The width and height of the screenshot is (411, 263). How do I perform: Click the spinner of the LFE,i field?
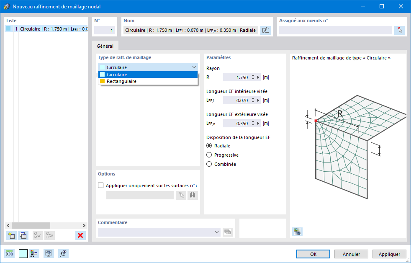(x=253, y=101)
